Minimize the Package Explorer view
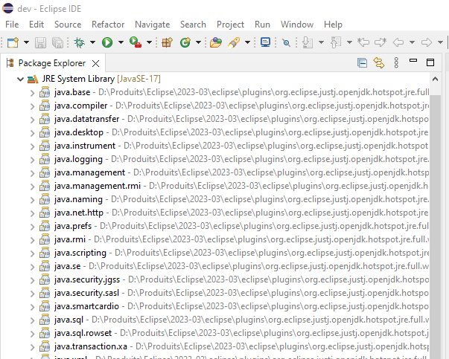 click(x=413, y=60)
